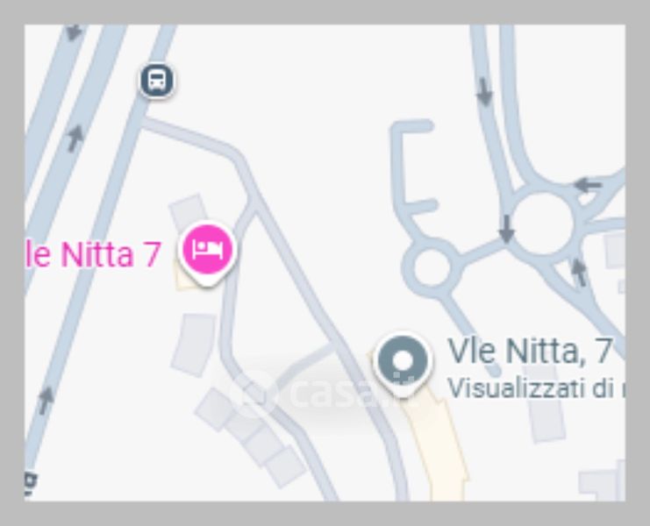The image size is (650, 526).
Task: Click the left-pointing arrow near the large roundabout
Action: pyautogui.click(x=589, y=185)
